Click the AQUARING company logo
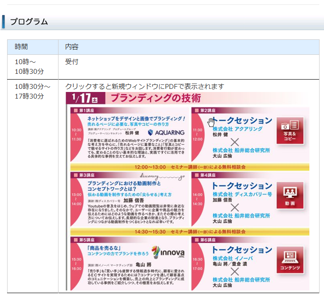The height and width of the screenshot is (298, 324). pyautogui.click(x=166, y=133)
